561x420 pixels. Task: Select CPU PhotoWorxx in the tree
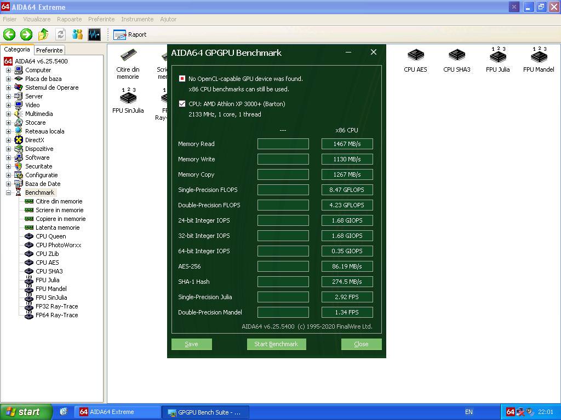pos(58,245)
